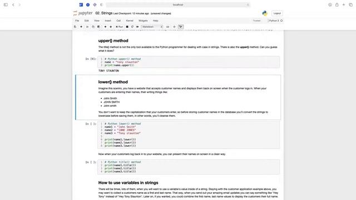The image size is (356, 200).
Task: Restart kernel and run all icon
Action: [137, 27]
